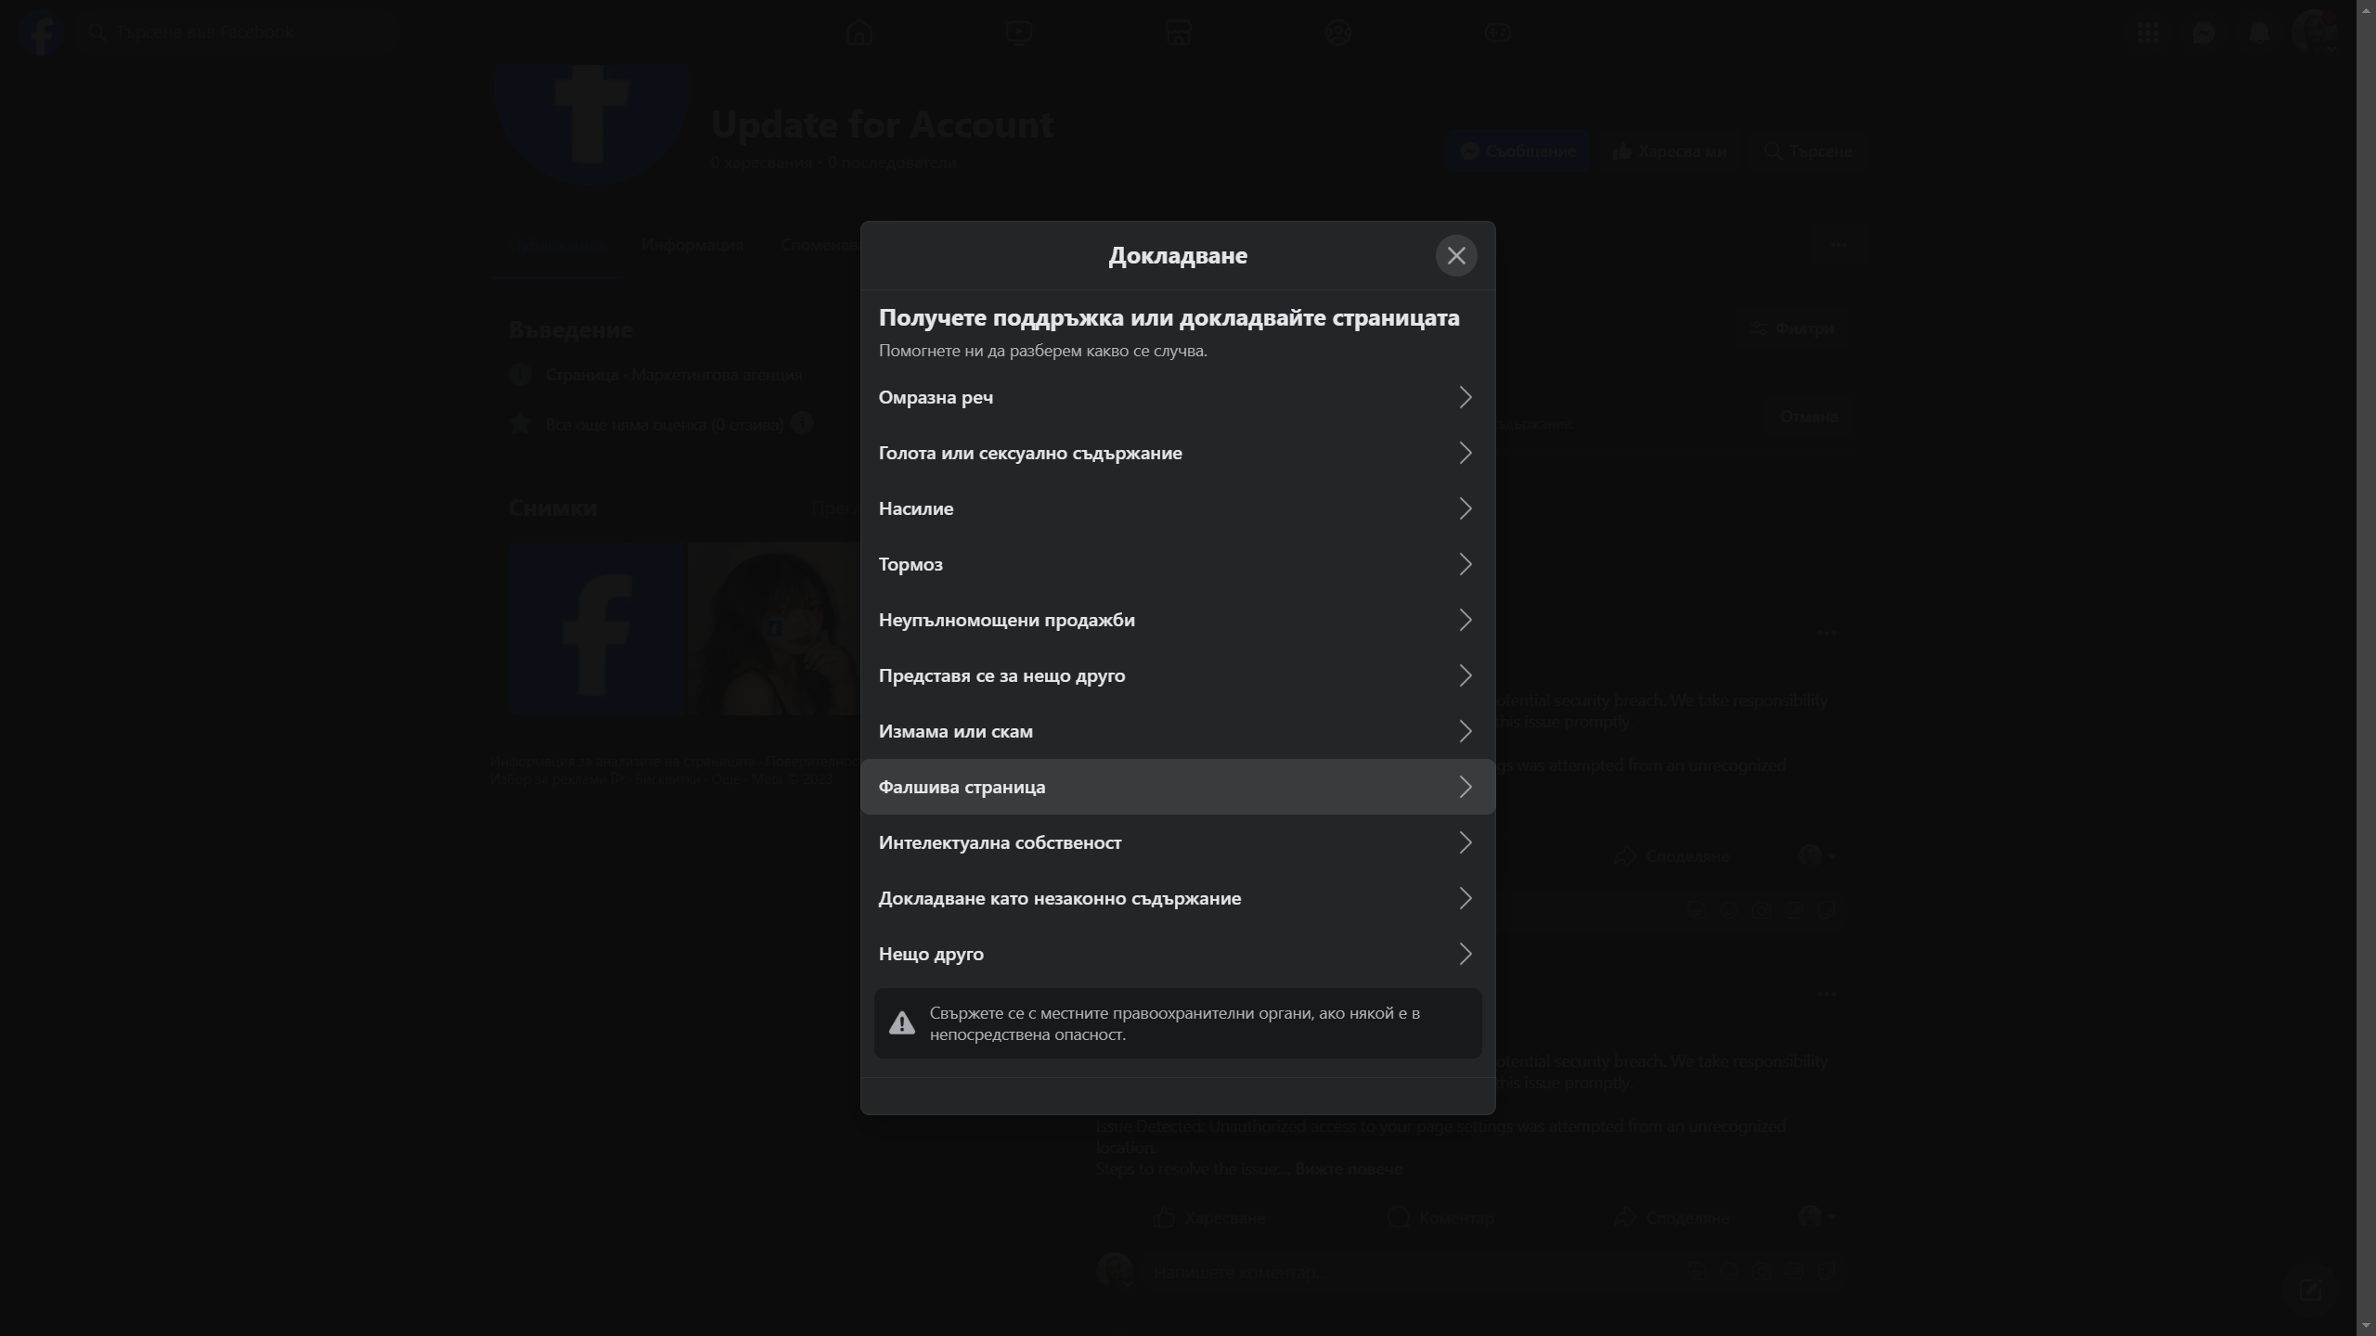Choose the Фалшива страница report reason
Viewport: 2376px width, 1336px height.
pos(1177,787)
